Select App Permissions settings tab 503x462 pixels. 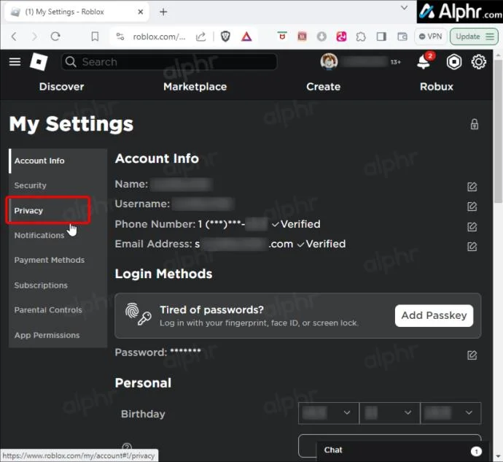58,335
